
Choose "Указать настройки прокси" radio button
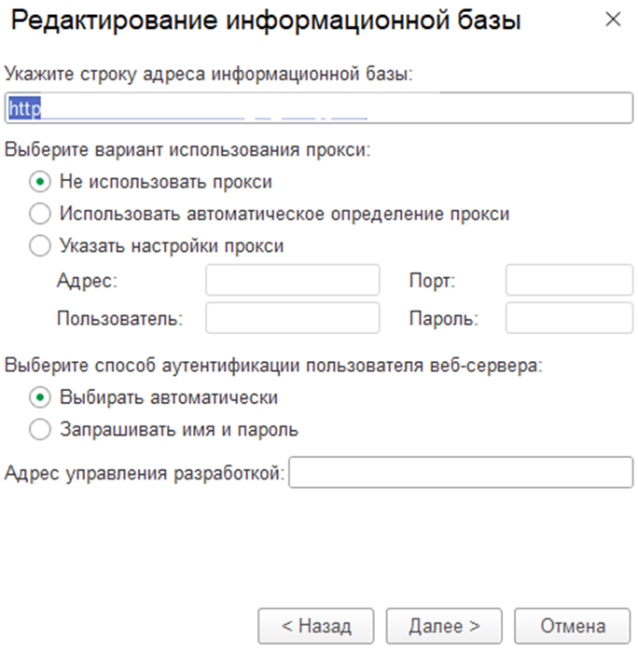point(40,247)
